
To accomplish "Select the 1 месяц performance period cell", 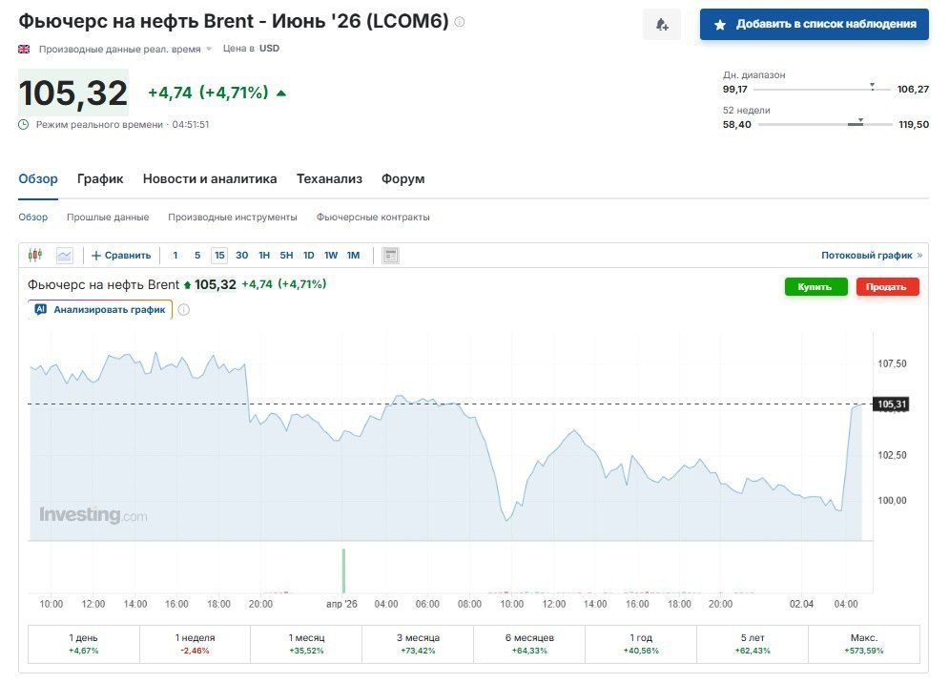I will tap(306, 644).
